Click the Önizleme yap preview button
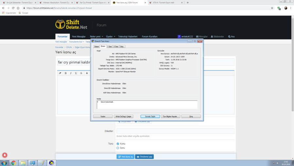294x166 pixels. [x=144, y=157]
